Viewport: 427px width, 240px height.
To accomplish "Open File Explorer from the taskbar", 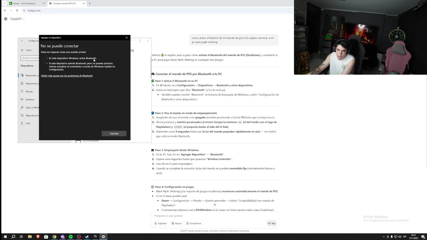I will click(x=30, y=237).
